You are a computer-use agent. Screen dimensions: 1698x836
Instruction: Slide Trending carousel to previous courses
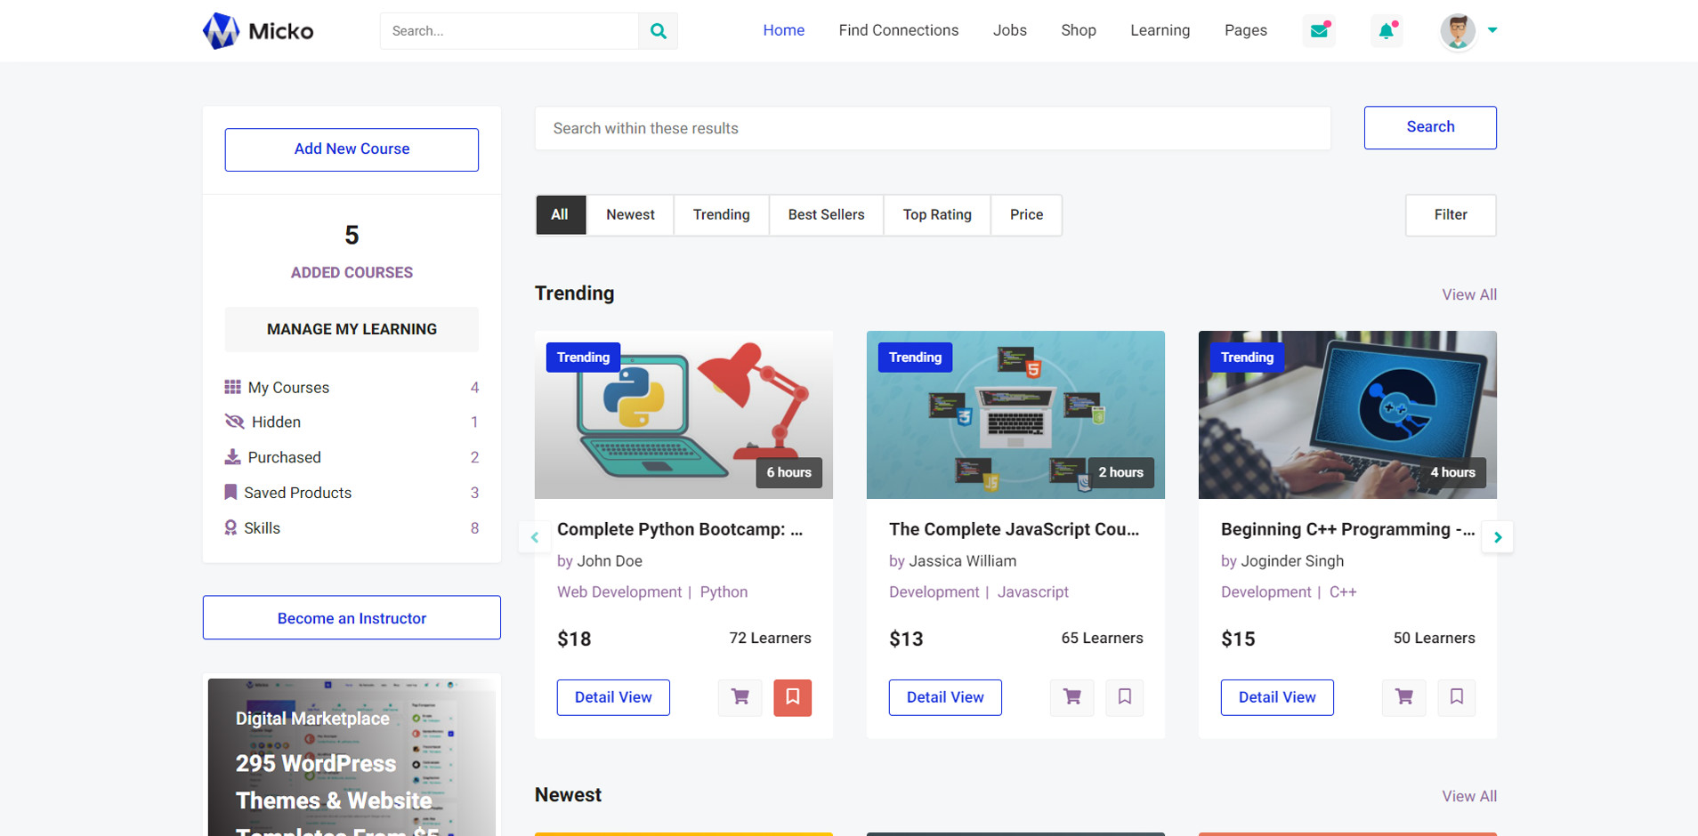pos(535,537)
